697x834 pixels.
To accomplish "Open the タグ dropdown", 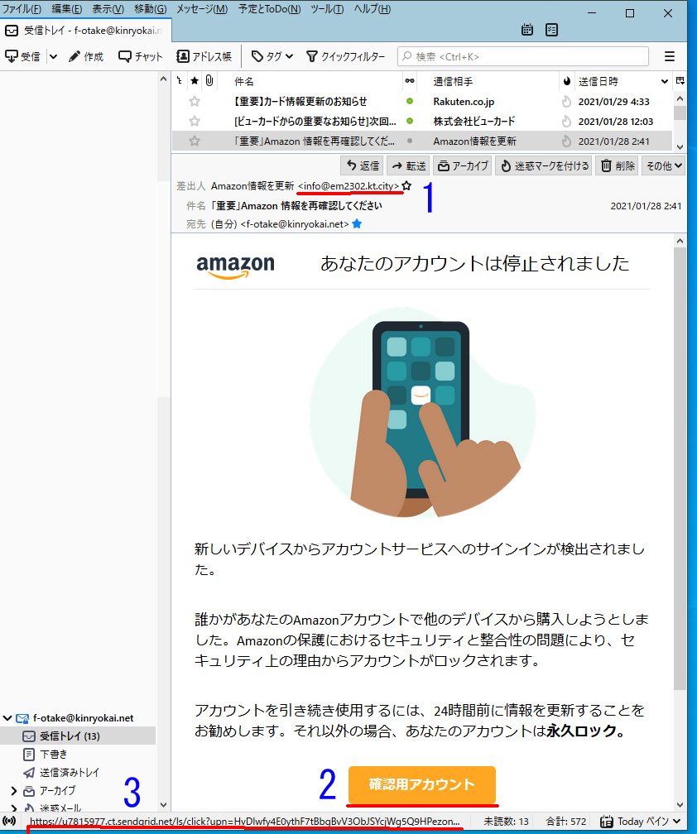I will coord(272,56).
